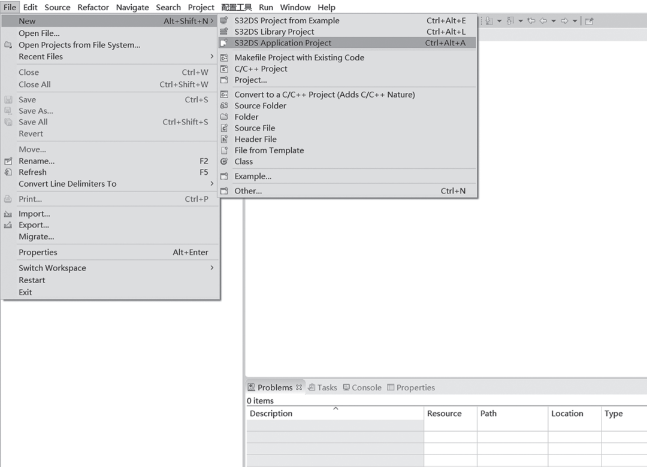Viewport: 647px width, 467px height.
Task: Click the Source Folder icon
Action: click(x=224, y=105)
